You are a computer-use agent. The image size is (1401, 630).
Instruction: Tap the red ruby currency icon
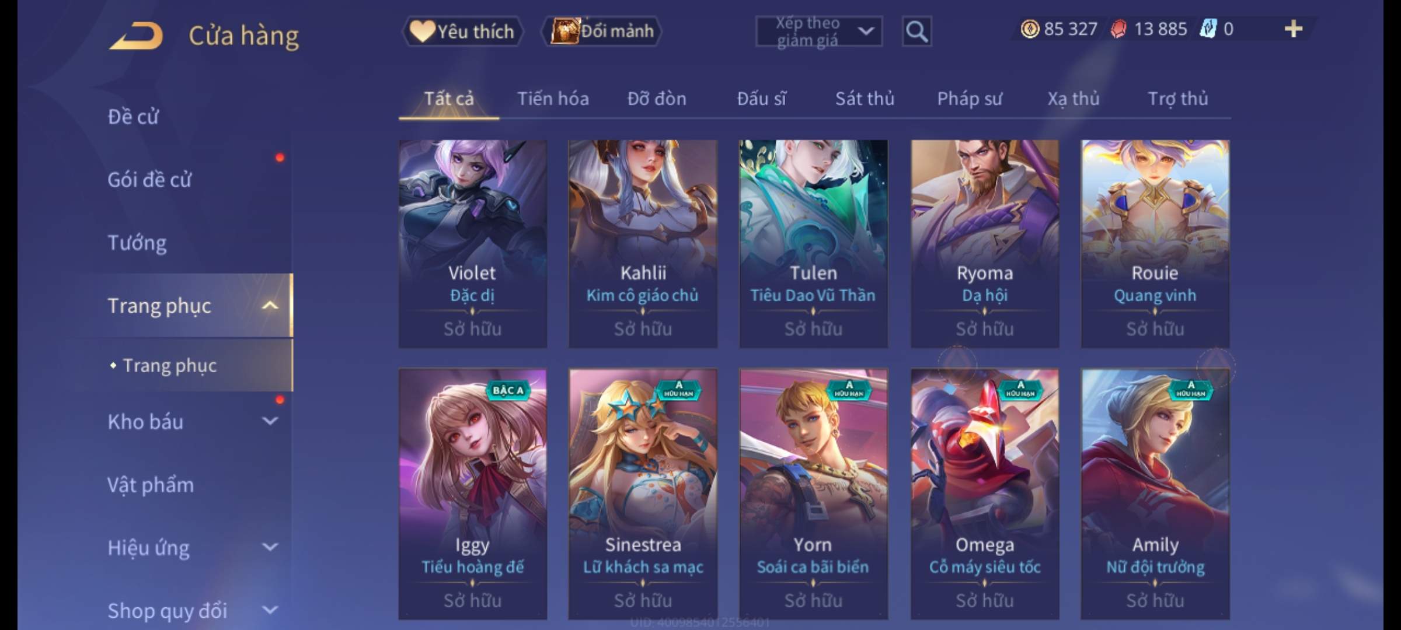pyautogui.click(x=1118, y=29)
